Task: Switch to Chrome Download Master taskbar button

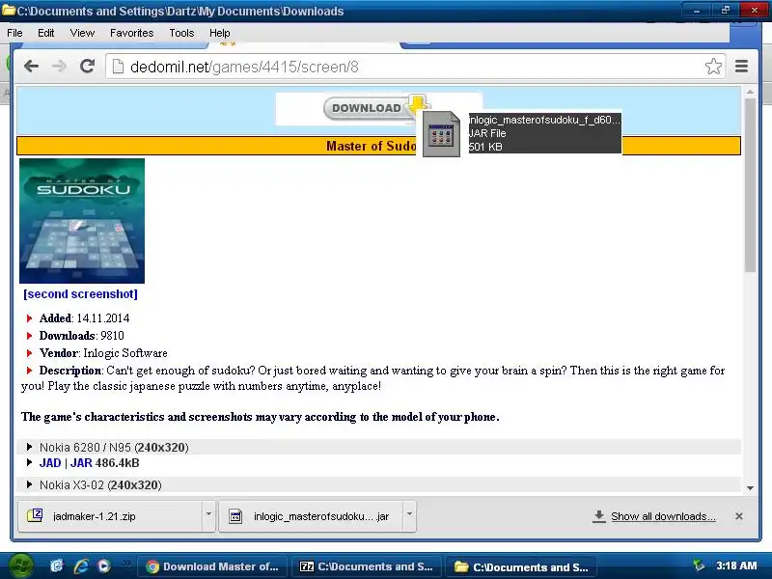Action: pos(212,566)
